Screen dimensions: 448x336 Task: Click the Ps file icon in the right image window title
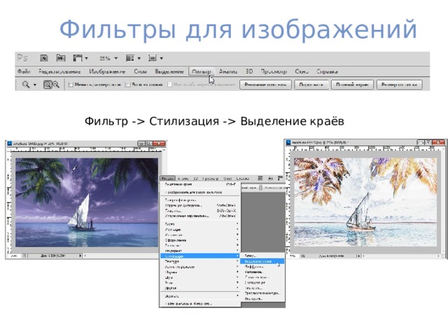pos(288,142)
